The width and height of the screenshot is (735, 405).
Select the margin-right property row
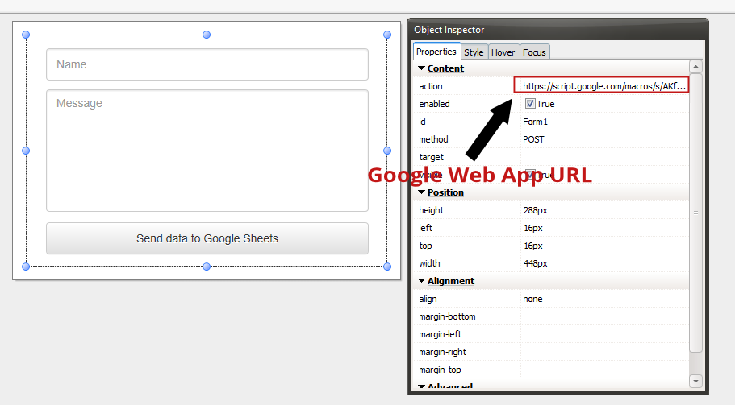(x=551, y=352)
